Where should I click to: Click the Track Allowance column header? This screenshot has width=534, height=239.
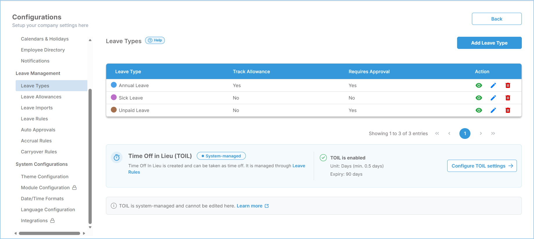[x=251, y=71]
